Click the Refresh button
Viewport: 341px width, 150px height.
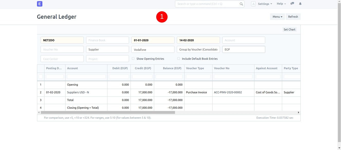tap(293, 17)
